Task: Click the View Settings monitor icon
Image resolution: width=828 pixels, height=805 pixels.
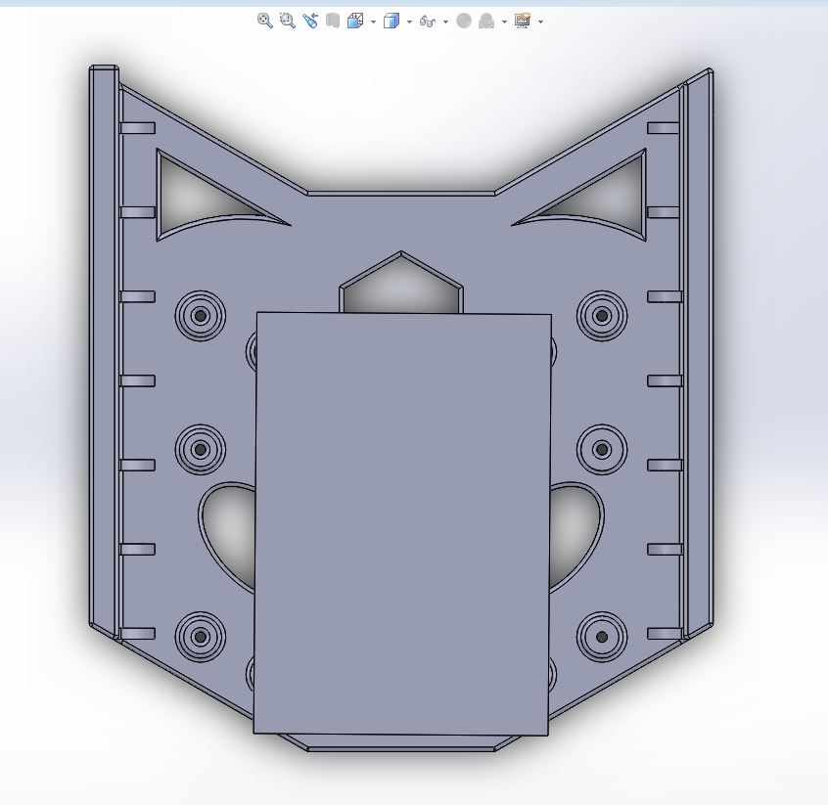Action: click(x=523, y=21)
